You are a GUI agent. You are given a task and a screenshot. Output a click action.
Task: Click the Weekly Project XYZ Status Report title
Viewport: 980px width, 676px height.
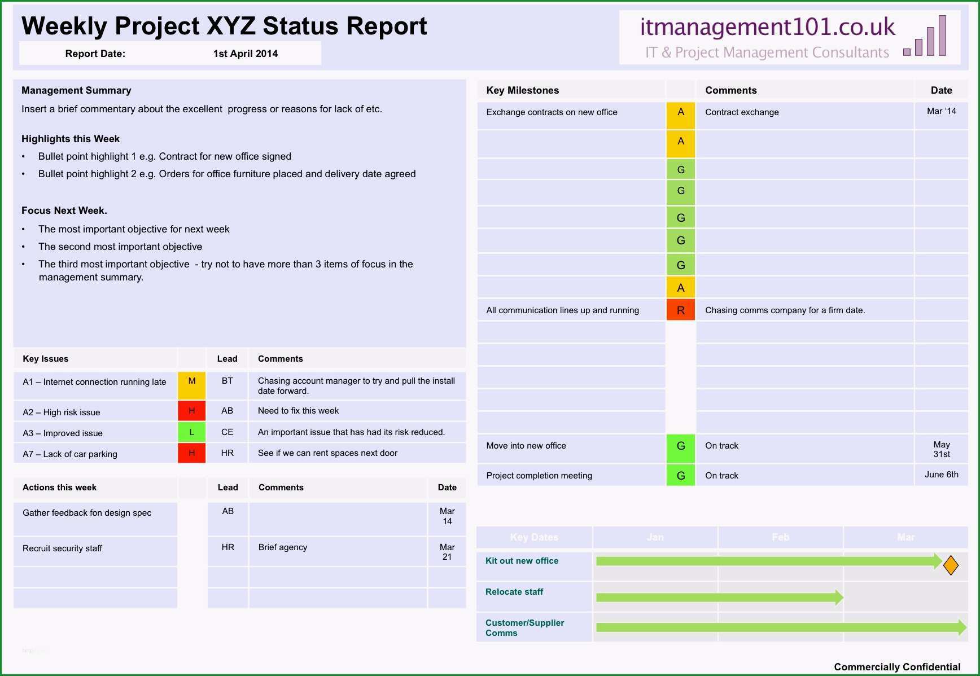(x=224, y=26)
